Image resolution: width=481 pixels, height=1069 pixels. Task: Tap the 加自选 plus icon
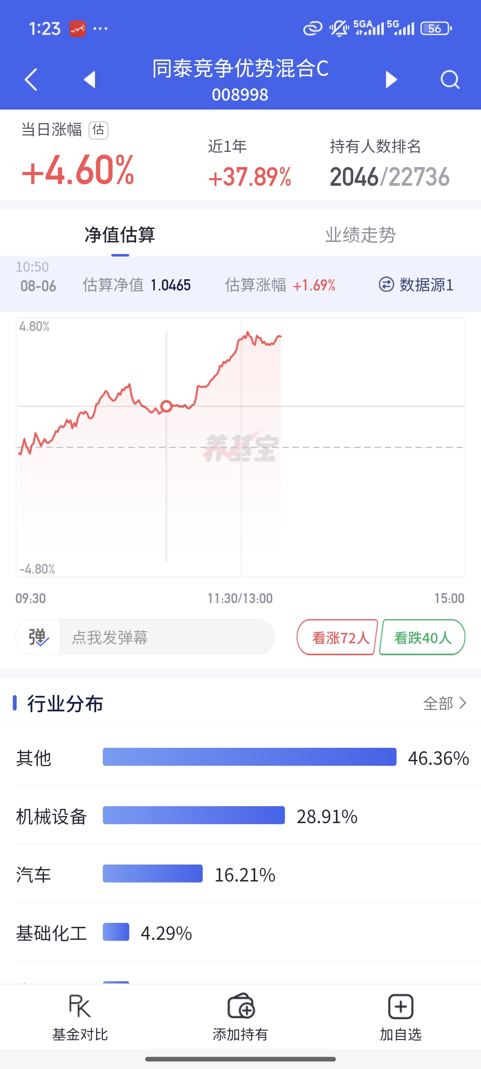pos(401,1006)
